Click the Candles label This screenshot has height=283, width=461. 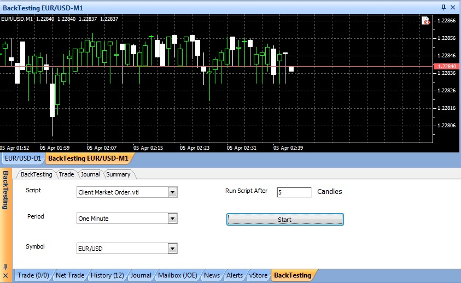click(x=330, y=192)
